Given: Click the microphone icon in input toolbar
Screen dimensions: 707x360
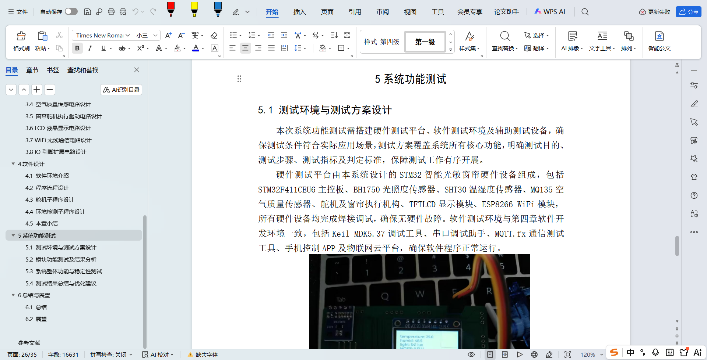Looking at the screenshot, I should point(655,353).
